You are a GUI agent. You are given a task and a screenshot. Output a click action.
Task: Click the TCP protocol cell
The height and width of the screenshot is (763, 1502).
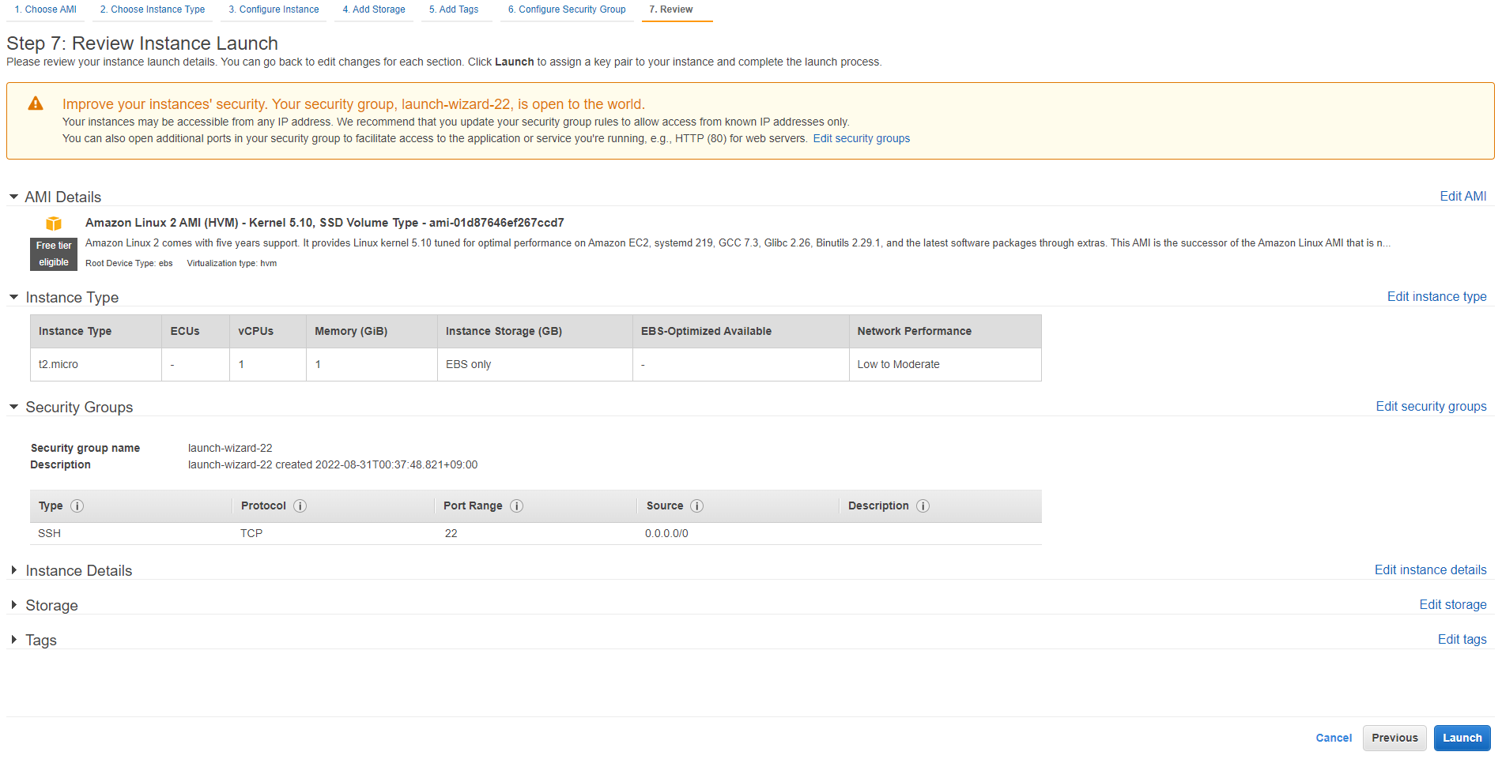251,533
